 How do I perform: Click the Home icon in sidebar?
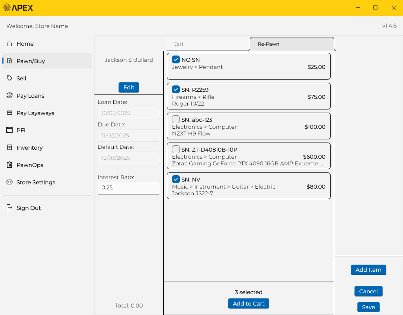[x=9, y=44]
